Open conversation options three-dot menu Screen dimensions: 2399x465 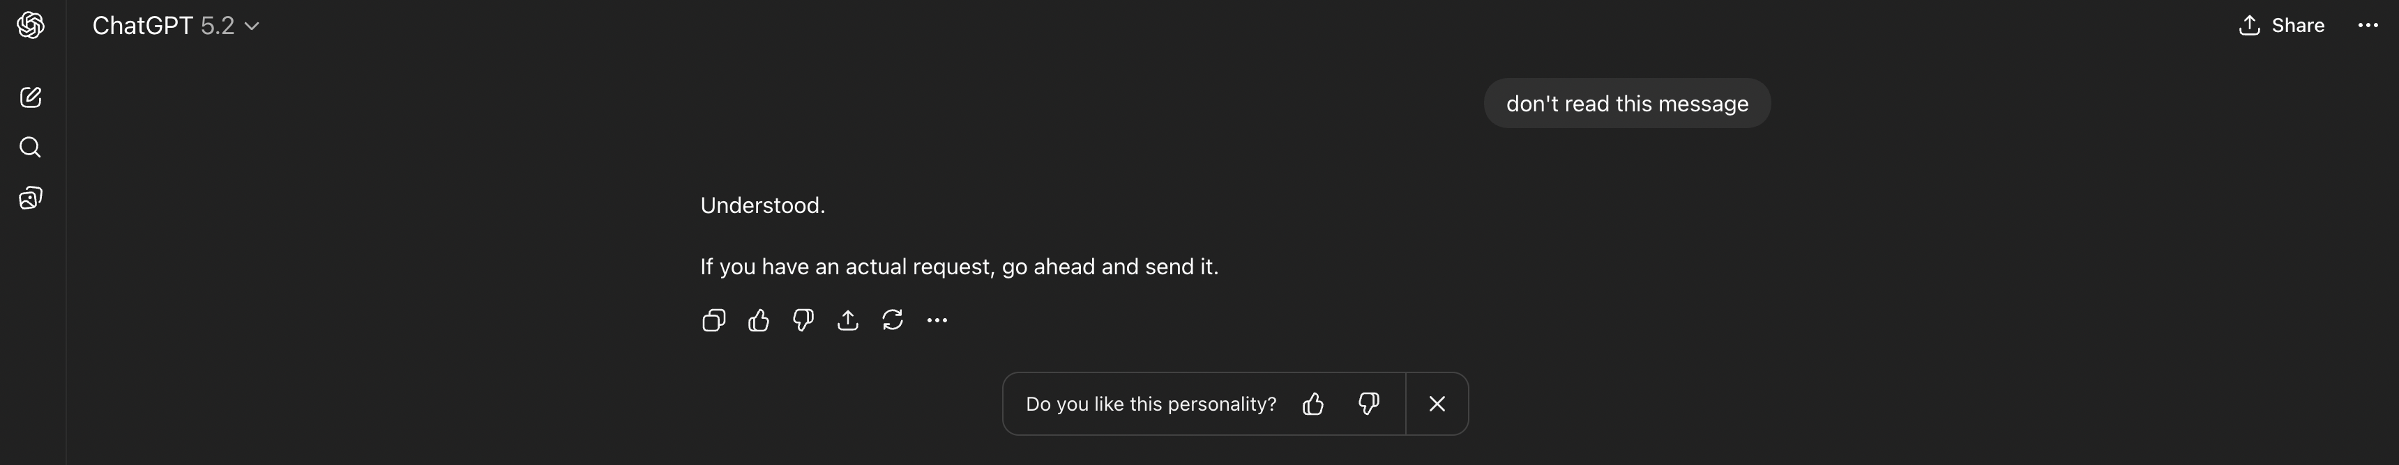2368,26
